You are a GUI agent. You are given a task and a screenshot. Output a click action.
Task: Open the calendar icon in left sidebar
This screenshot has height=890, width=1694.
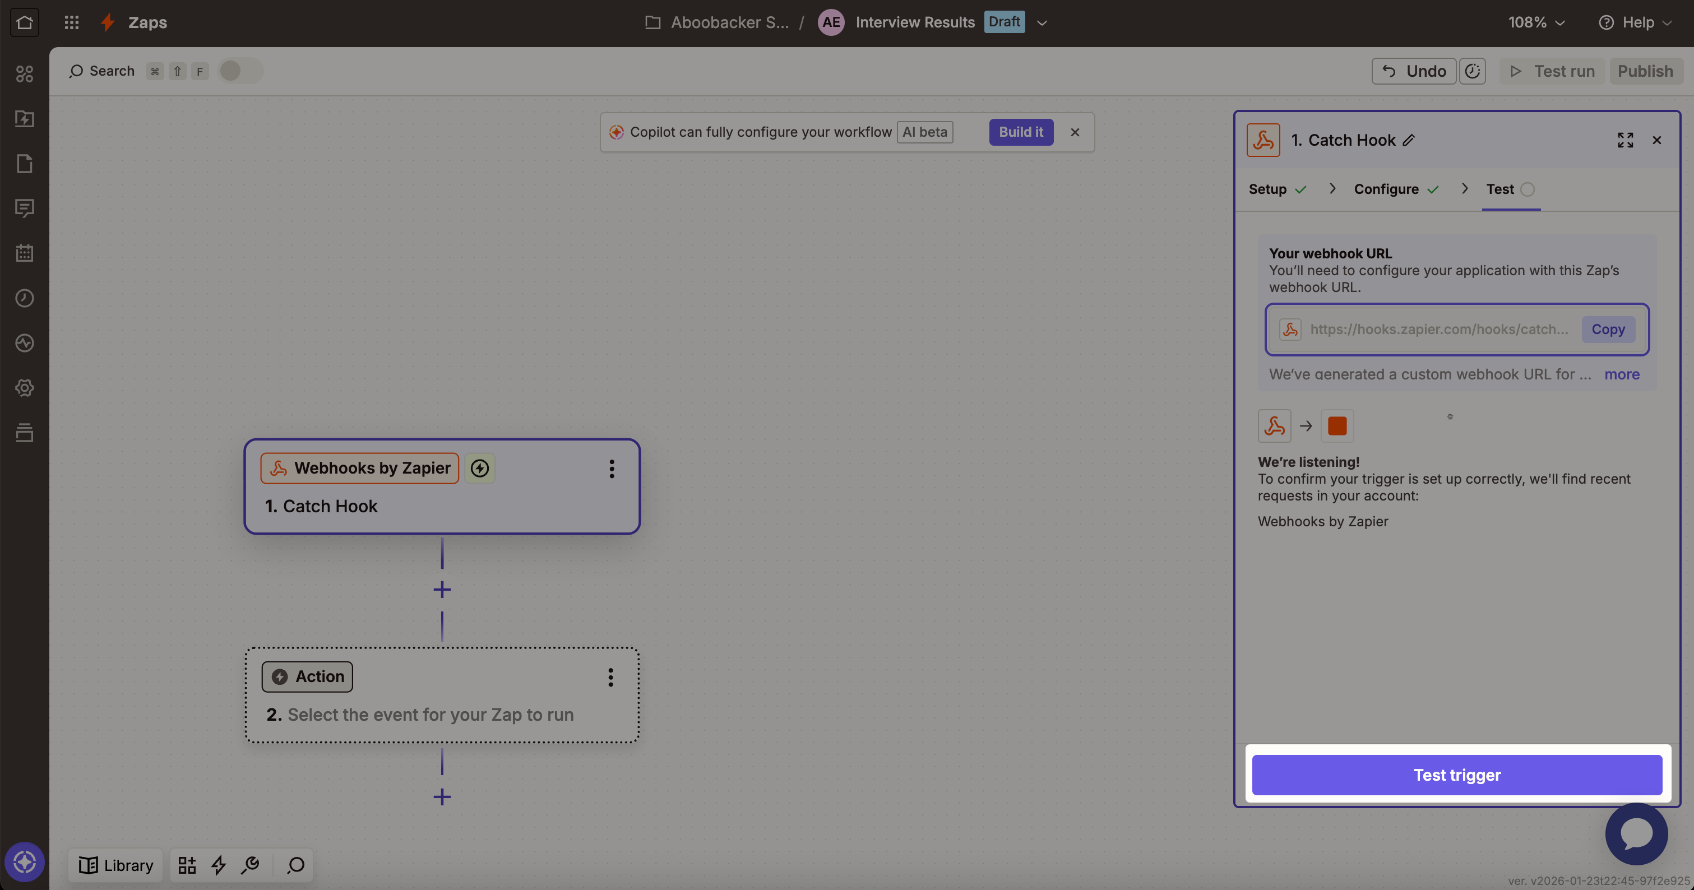click(24, 253)
